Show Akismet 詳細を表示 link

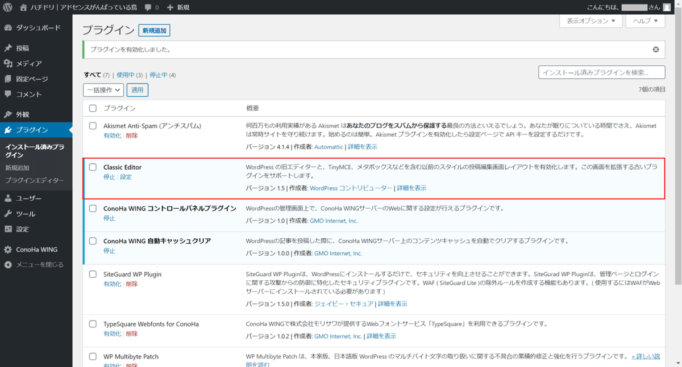click(x=363, y=147)
